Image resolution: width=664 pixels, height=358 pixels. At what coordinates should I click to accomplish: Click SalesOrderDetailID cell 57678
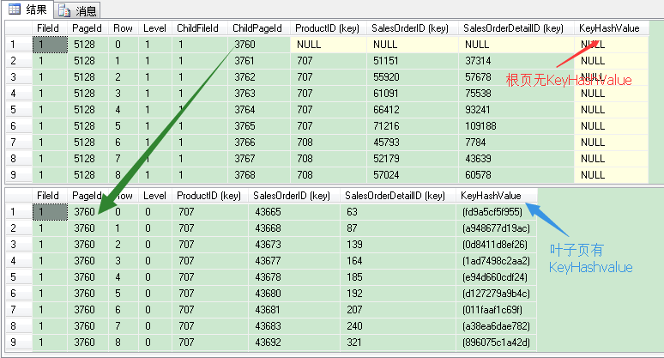pyautogui.click(x=516, y=77)
